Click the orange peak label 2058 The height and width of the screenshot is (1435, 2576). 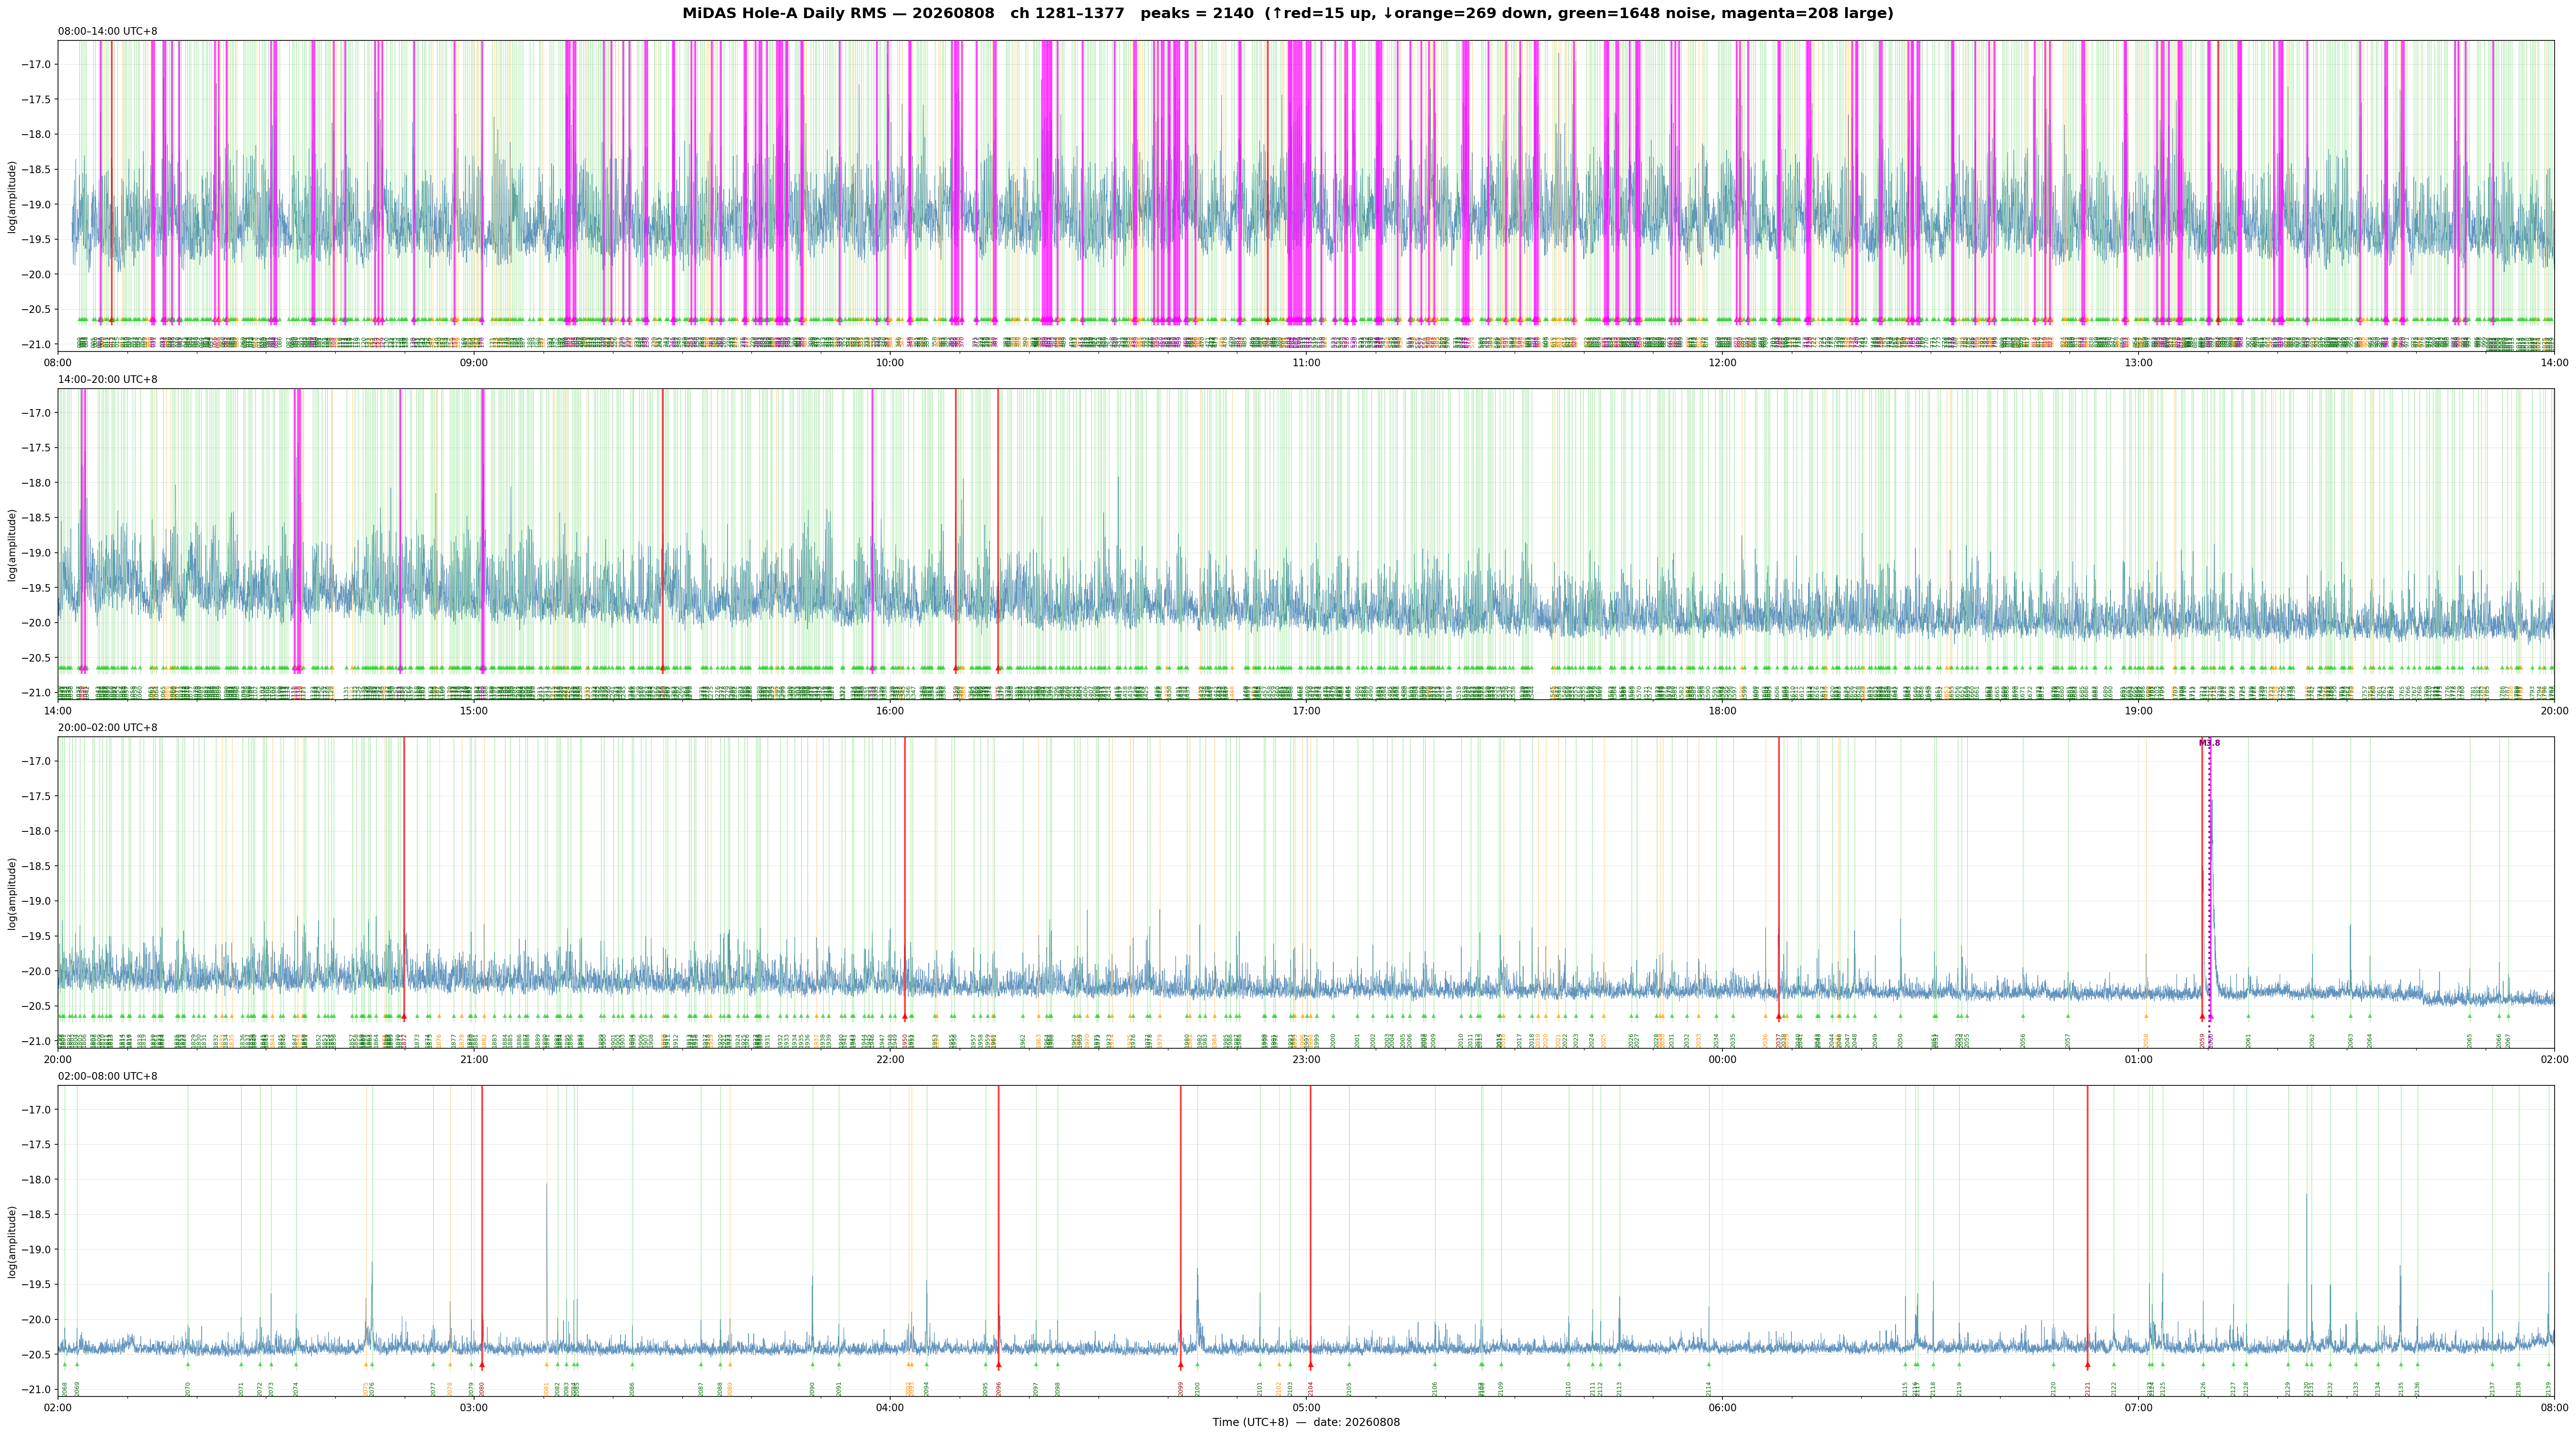click(x=2146, y=1041)
